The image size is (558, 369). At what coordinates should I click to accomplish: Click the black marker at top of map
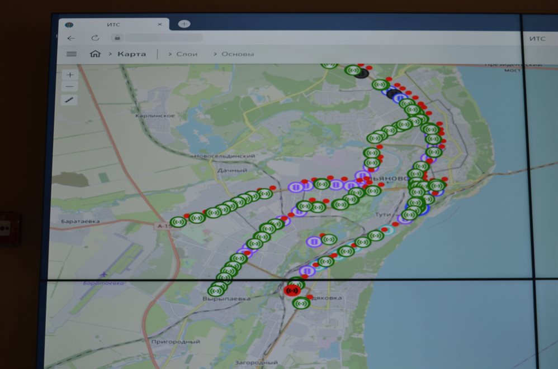(x=362, y=73)
